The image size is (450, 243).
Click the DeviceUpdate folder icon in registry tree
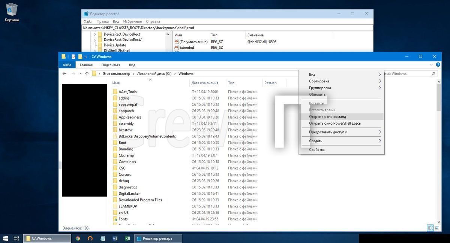tap(100, 45)
